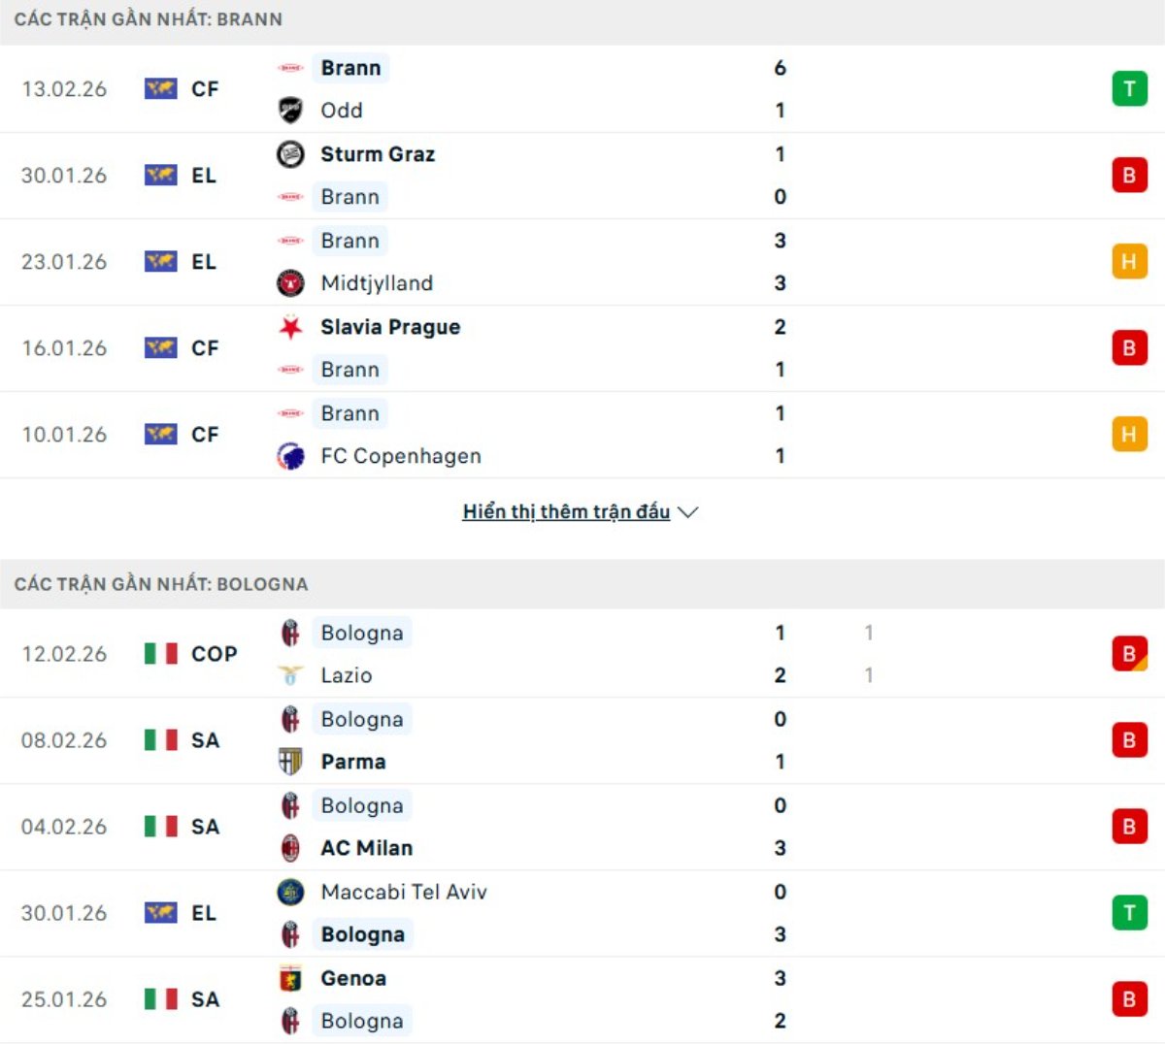Click the Maccabi Tel Aviv crest
This screenshot has height=1045, width=1165.
(290, 892)
